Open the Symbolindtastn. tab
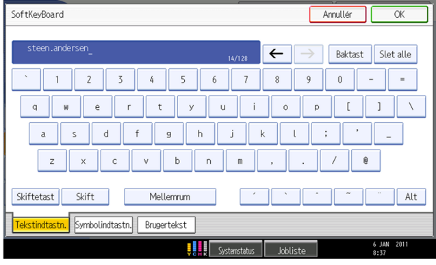436x265 pixels. click(103, 225)
